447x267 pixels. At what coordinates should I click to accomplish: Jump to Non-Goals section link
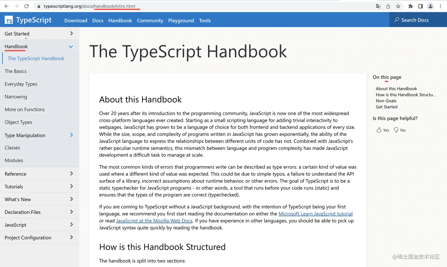[386, 101]
